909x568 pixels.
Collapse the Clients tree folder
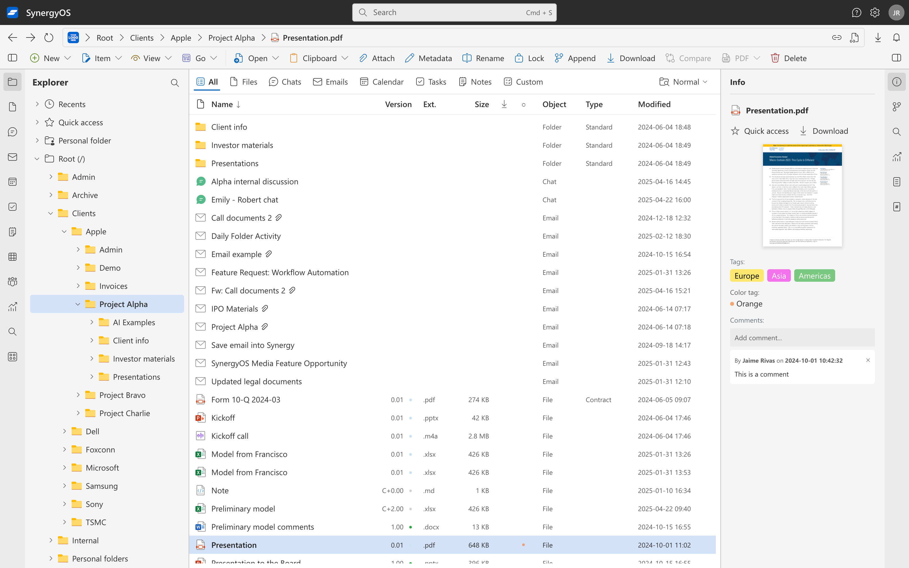pos(51,213)
